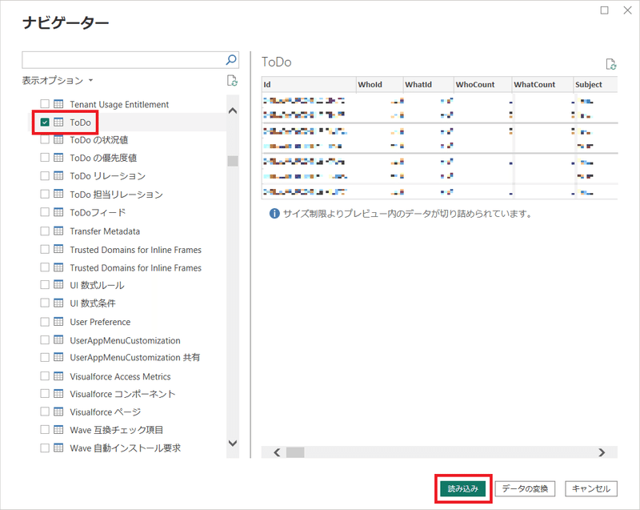
Task: Refresh the ToDo preview with top-right icon
Action: (x=611, y=64)
